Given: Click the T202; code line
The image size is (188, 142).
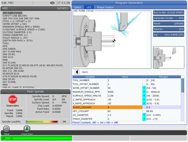Looking at the screenshot, I should coord(6,43).
